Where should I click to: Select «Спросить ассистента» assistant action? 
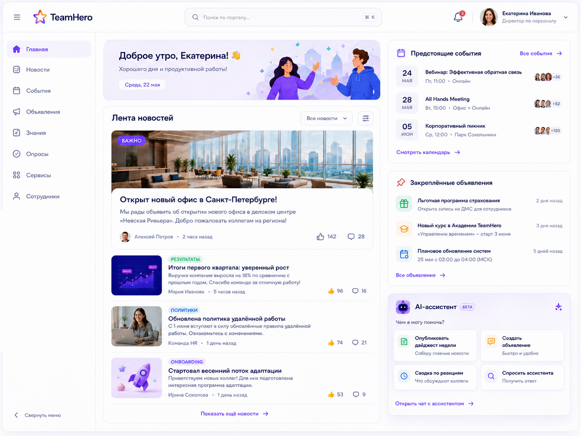click(522, 377)
